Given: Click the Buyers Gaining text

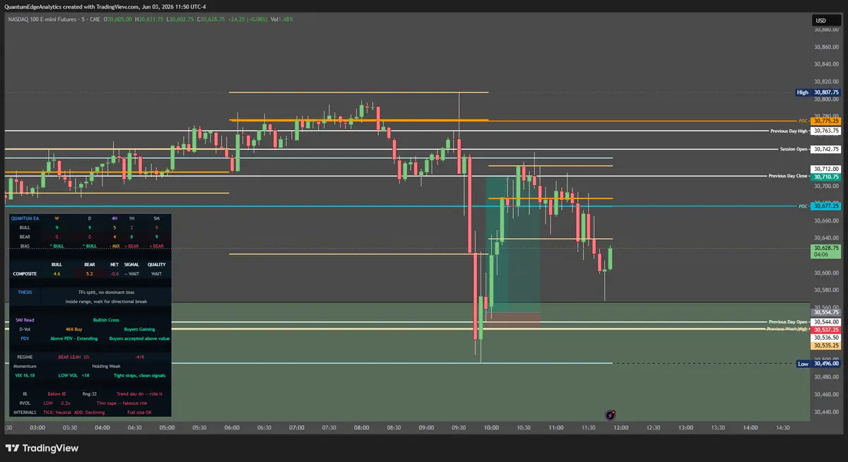Looking at the screenshot, I should pyautogui.click(x=138, y=329).
